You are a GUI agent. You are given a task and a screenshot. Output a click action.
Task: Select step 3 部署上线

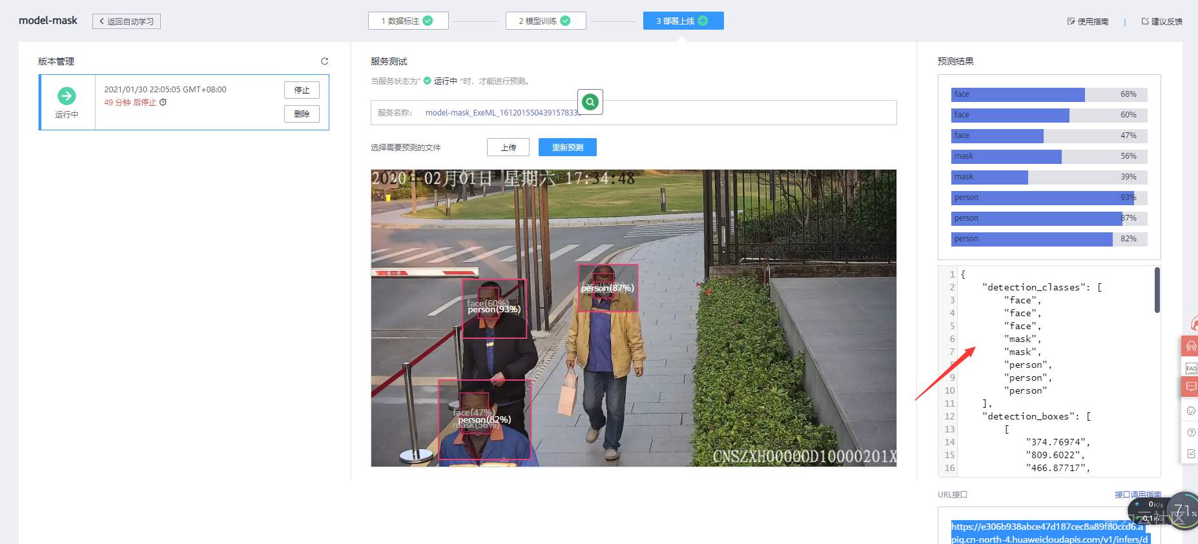click(683, 21)
